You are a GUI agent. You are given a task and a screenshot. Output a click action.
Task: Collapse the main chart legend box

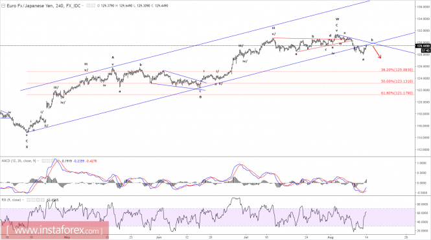pyautogui.click(x=3, y=5)
